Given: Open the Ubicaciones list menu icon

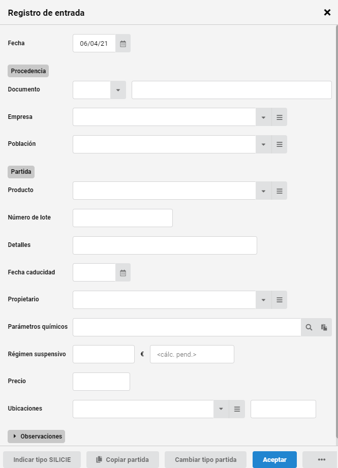Looking at the screenshot, I should coord(237,409).
